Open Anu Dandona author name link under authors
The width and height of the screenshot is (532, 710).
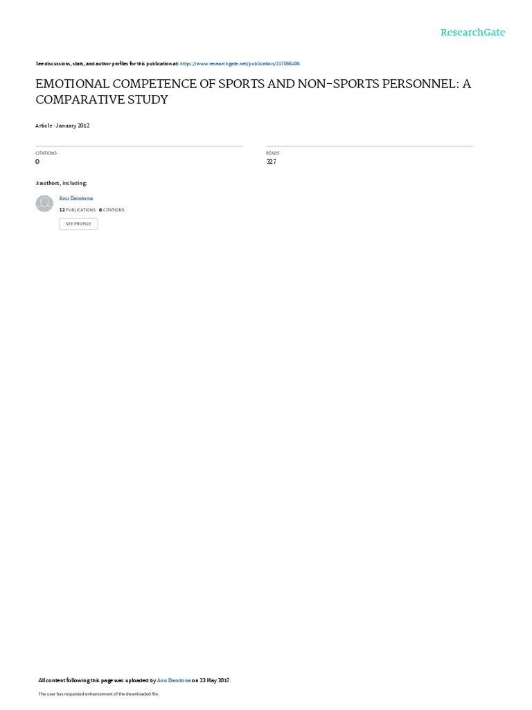click(76, 198)
